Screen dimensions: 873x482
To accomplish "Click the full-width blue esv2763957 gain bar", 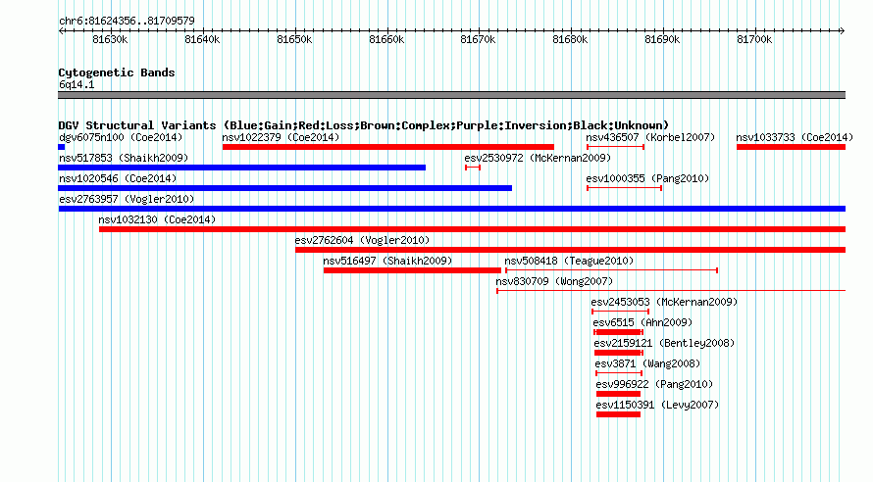I will [x=451, y=209].
